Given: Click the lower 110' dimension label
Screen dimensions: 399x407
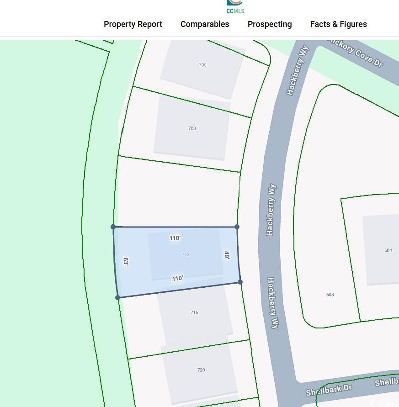Looking at the screenshot, I should [177, 278].
